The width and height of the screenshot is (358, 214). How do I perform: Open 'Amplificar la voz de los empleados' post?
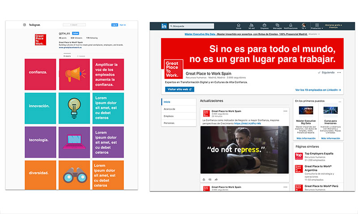108,74
